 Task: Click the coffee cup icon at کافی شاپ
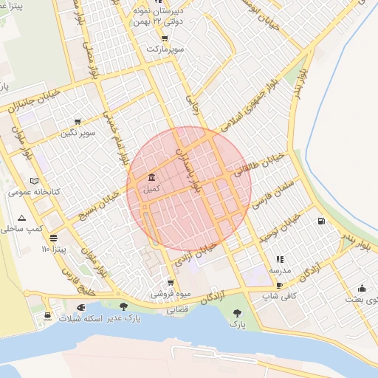(x=279, y=285)
